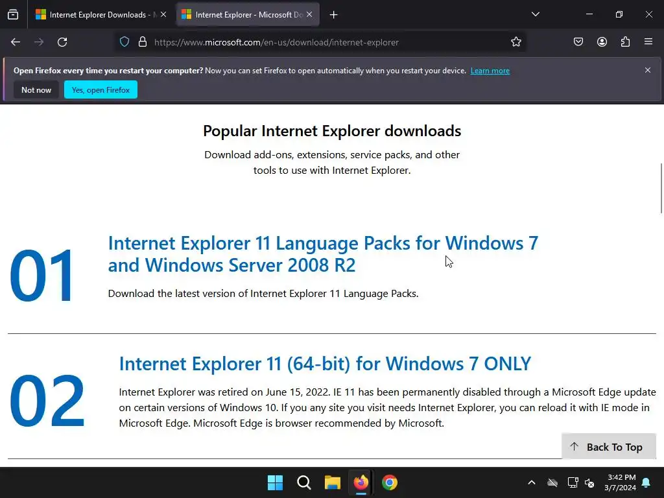
Task: Open clock showing 3:42 PM
Action: click(621, 482)
